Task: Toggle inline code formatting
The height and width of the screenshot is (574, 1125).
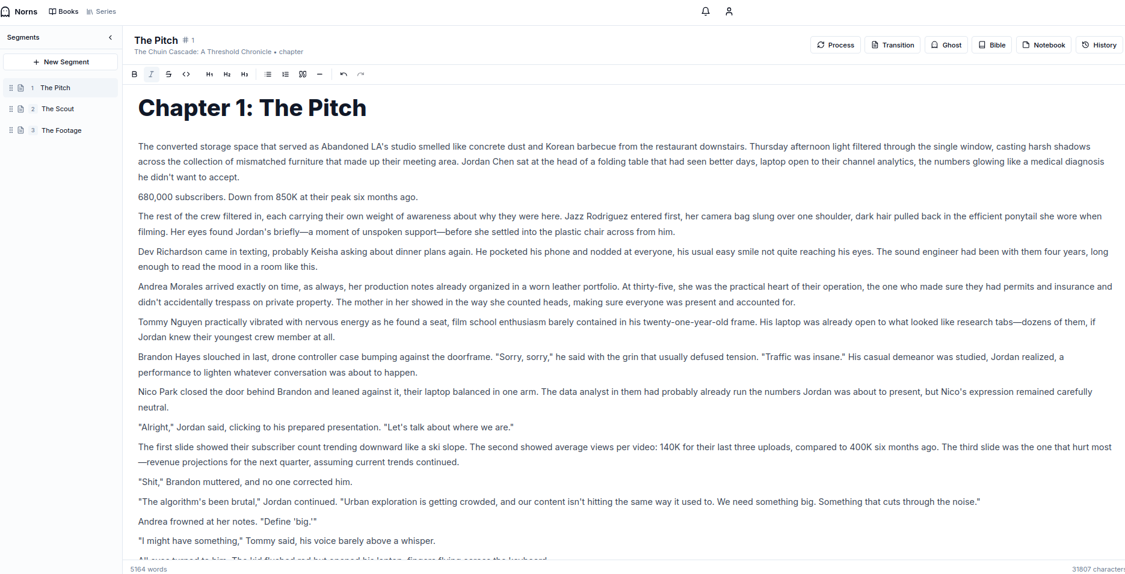Action: click(186, 75)
